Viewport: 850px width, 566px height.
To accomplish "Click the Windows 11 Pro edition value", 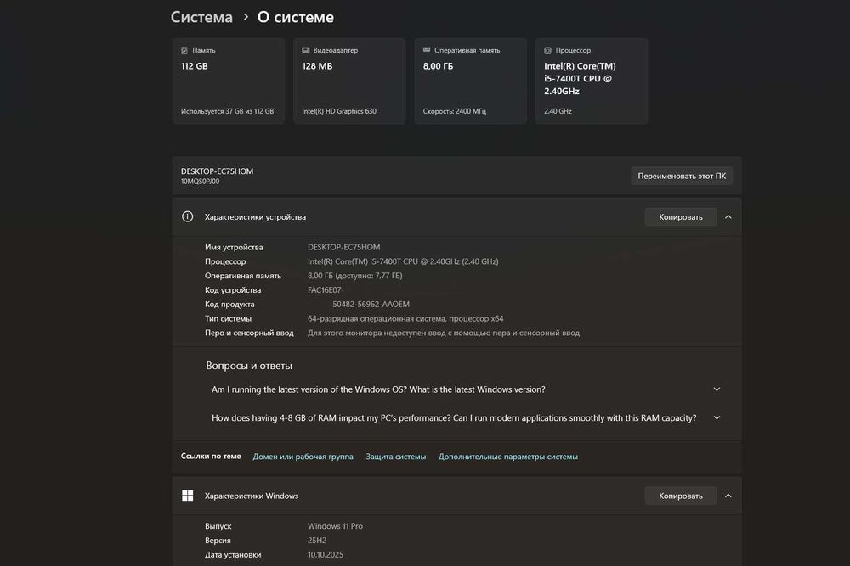I will (335, 526).
